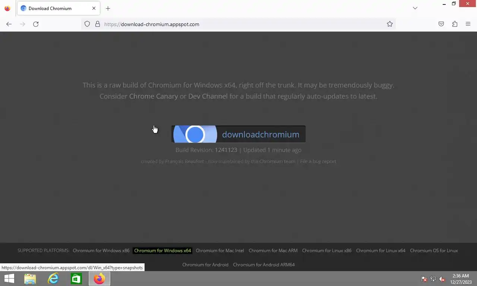Click the URL address bar field
Image resolution: width=477 pixels, height=286 pixels.
238,24
